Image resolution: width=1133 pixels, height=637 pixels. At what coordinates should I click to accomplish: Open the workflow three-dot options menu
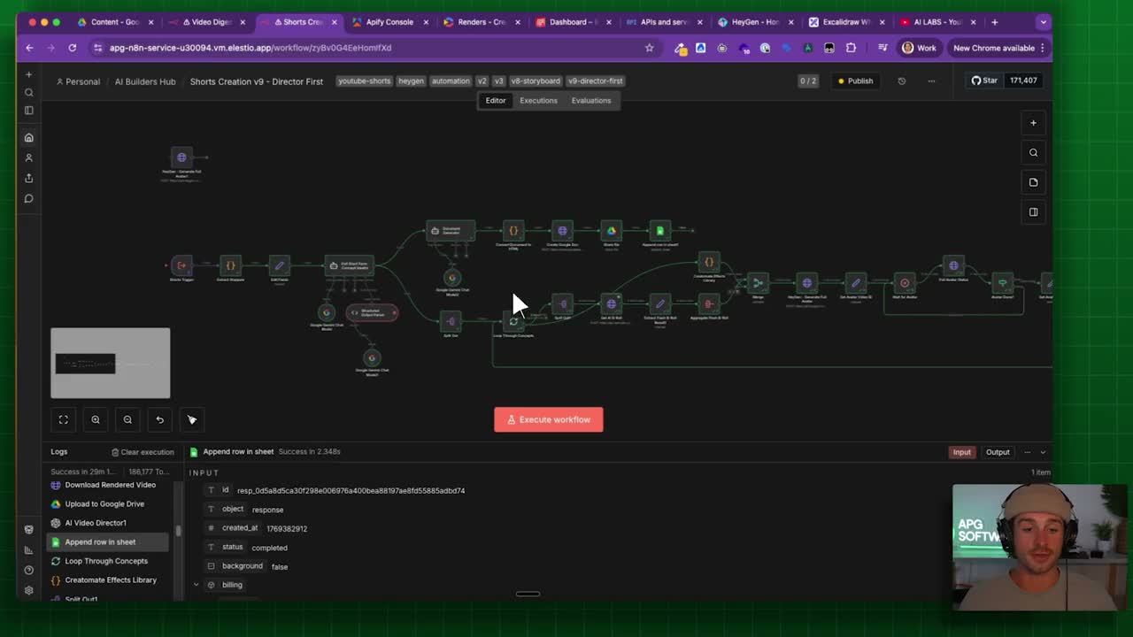click(x=931, y=81)
